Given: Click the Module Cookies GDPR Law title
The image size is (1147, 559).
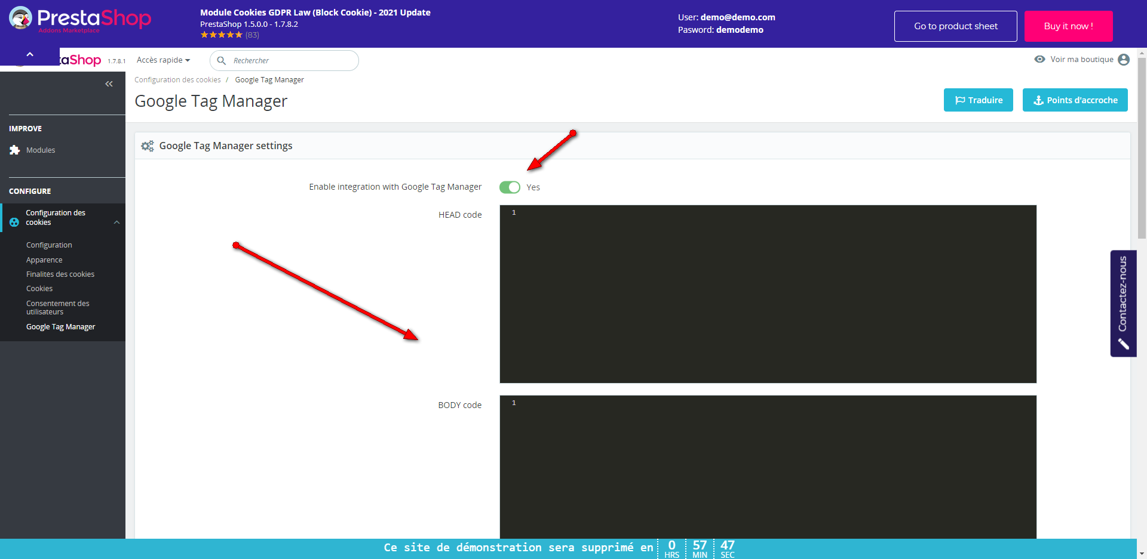Looking at the screenshot, I should click(315, 13).
